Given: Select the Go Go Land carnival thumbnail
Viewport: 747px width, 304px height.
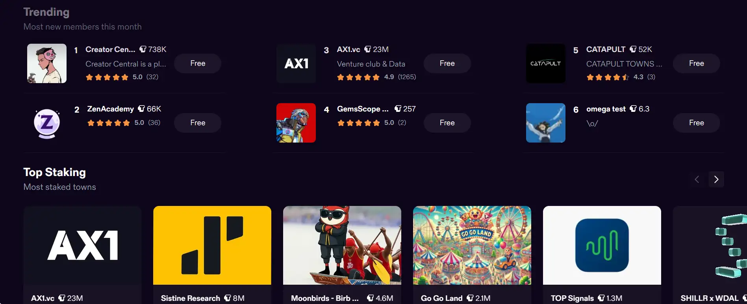Looking at the screenshot, I should (x=472, y=245).
